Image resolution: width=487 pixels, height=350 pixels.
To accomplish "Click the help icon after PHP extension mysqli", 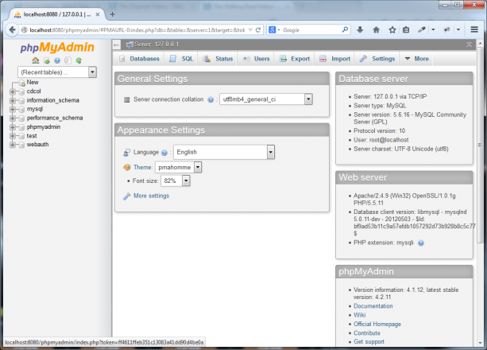I will click(x=421, y=243).
